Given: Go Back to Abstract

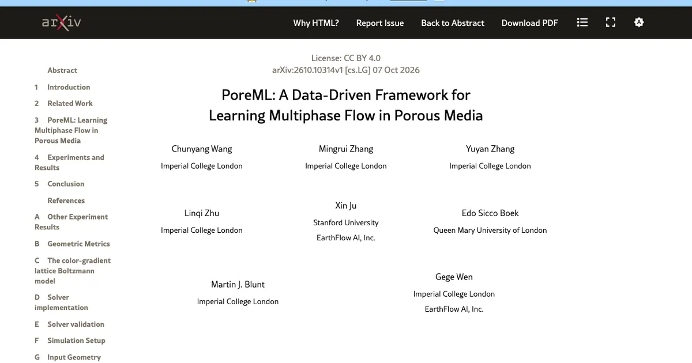Looking at the screenshot, I should point(453,23).
